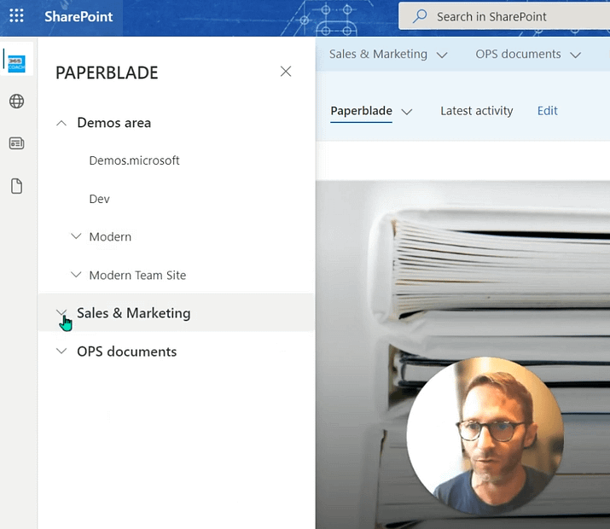Go to Latest activity tab

[x=476, y=111]
